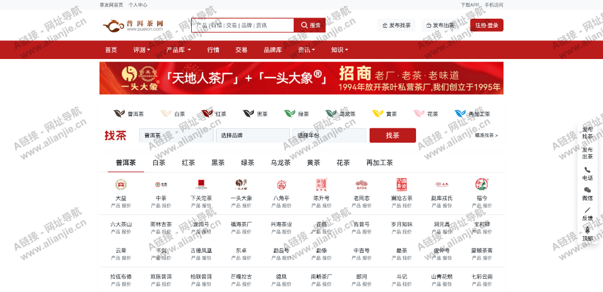
Task: Click the 大益 brand logo
Action: 121,185
